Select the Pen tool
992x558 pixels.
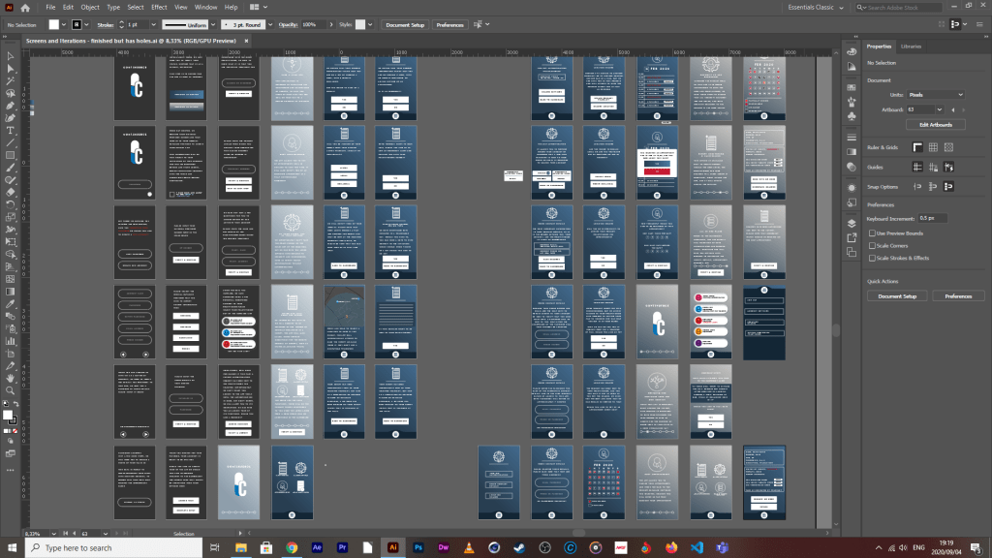[10, 106]
